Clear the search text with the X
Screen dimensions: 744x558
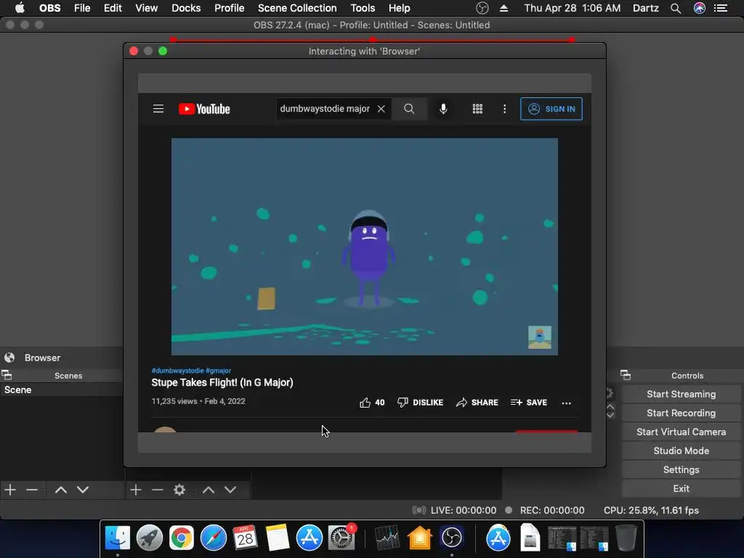(381, 109)
